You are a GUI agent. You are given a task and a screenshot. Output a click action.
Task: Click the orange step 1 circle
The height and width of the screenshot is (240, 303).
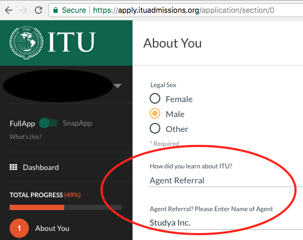pyautogui.click(x=19, y=228)
